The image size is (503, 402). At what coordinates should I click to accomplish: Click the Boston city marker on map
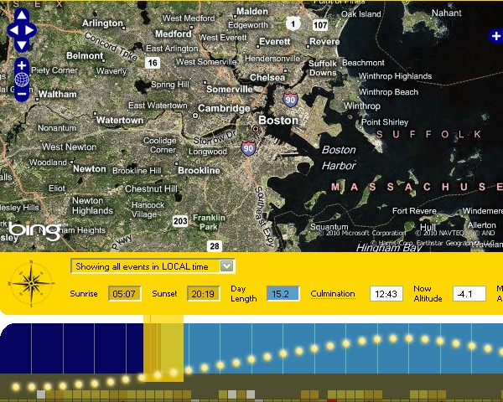[x=257, y=129]
